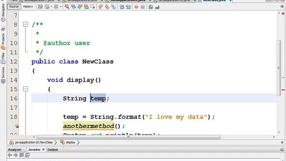Click the selected temp variable on line 16

(x=98, y=98)
